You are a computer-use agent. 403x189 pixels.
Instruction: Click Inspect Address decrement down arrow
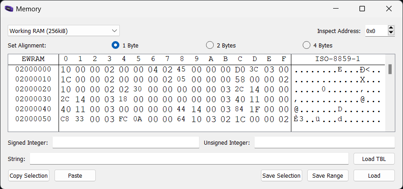(x=391, y=33)
